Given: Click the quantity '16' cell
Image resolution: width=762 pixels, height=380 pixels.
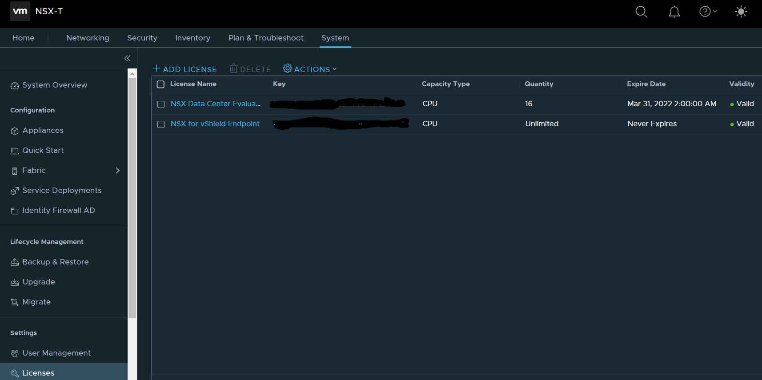Looking at the screenshot, I should pyautogui.click(x=529, y=104).
